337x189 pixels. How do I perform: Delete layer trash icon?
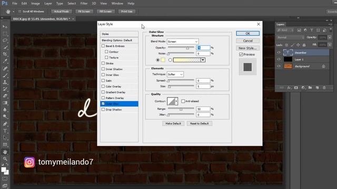pyautogui.click(x=324, y=88)
